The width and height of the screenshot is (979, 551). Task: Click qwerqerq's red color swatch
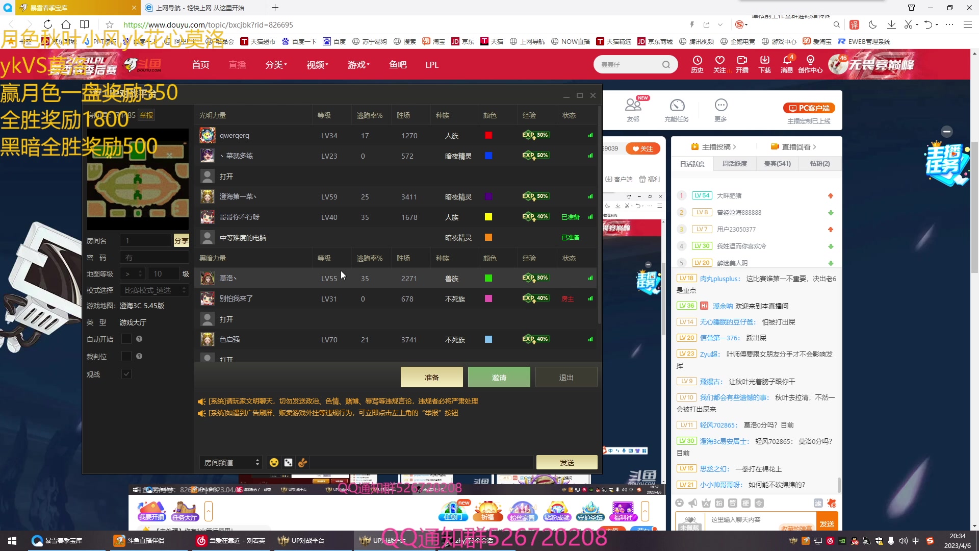(x=488, y=135)
